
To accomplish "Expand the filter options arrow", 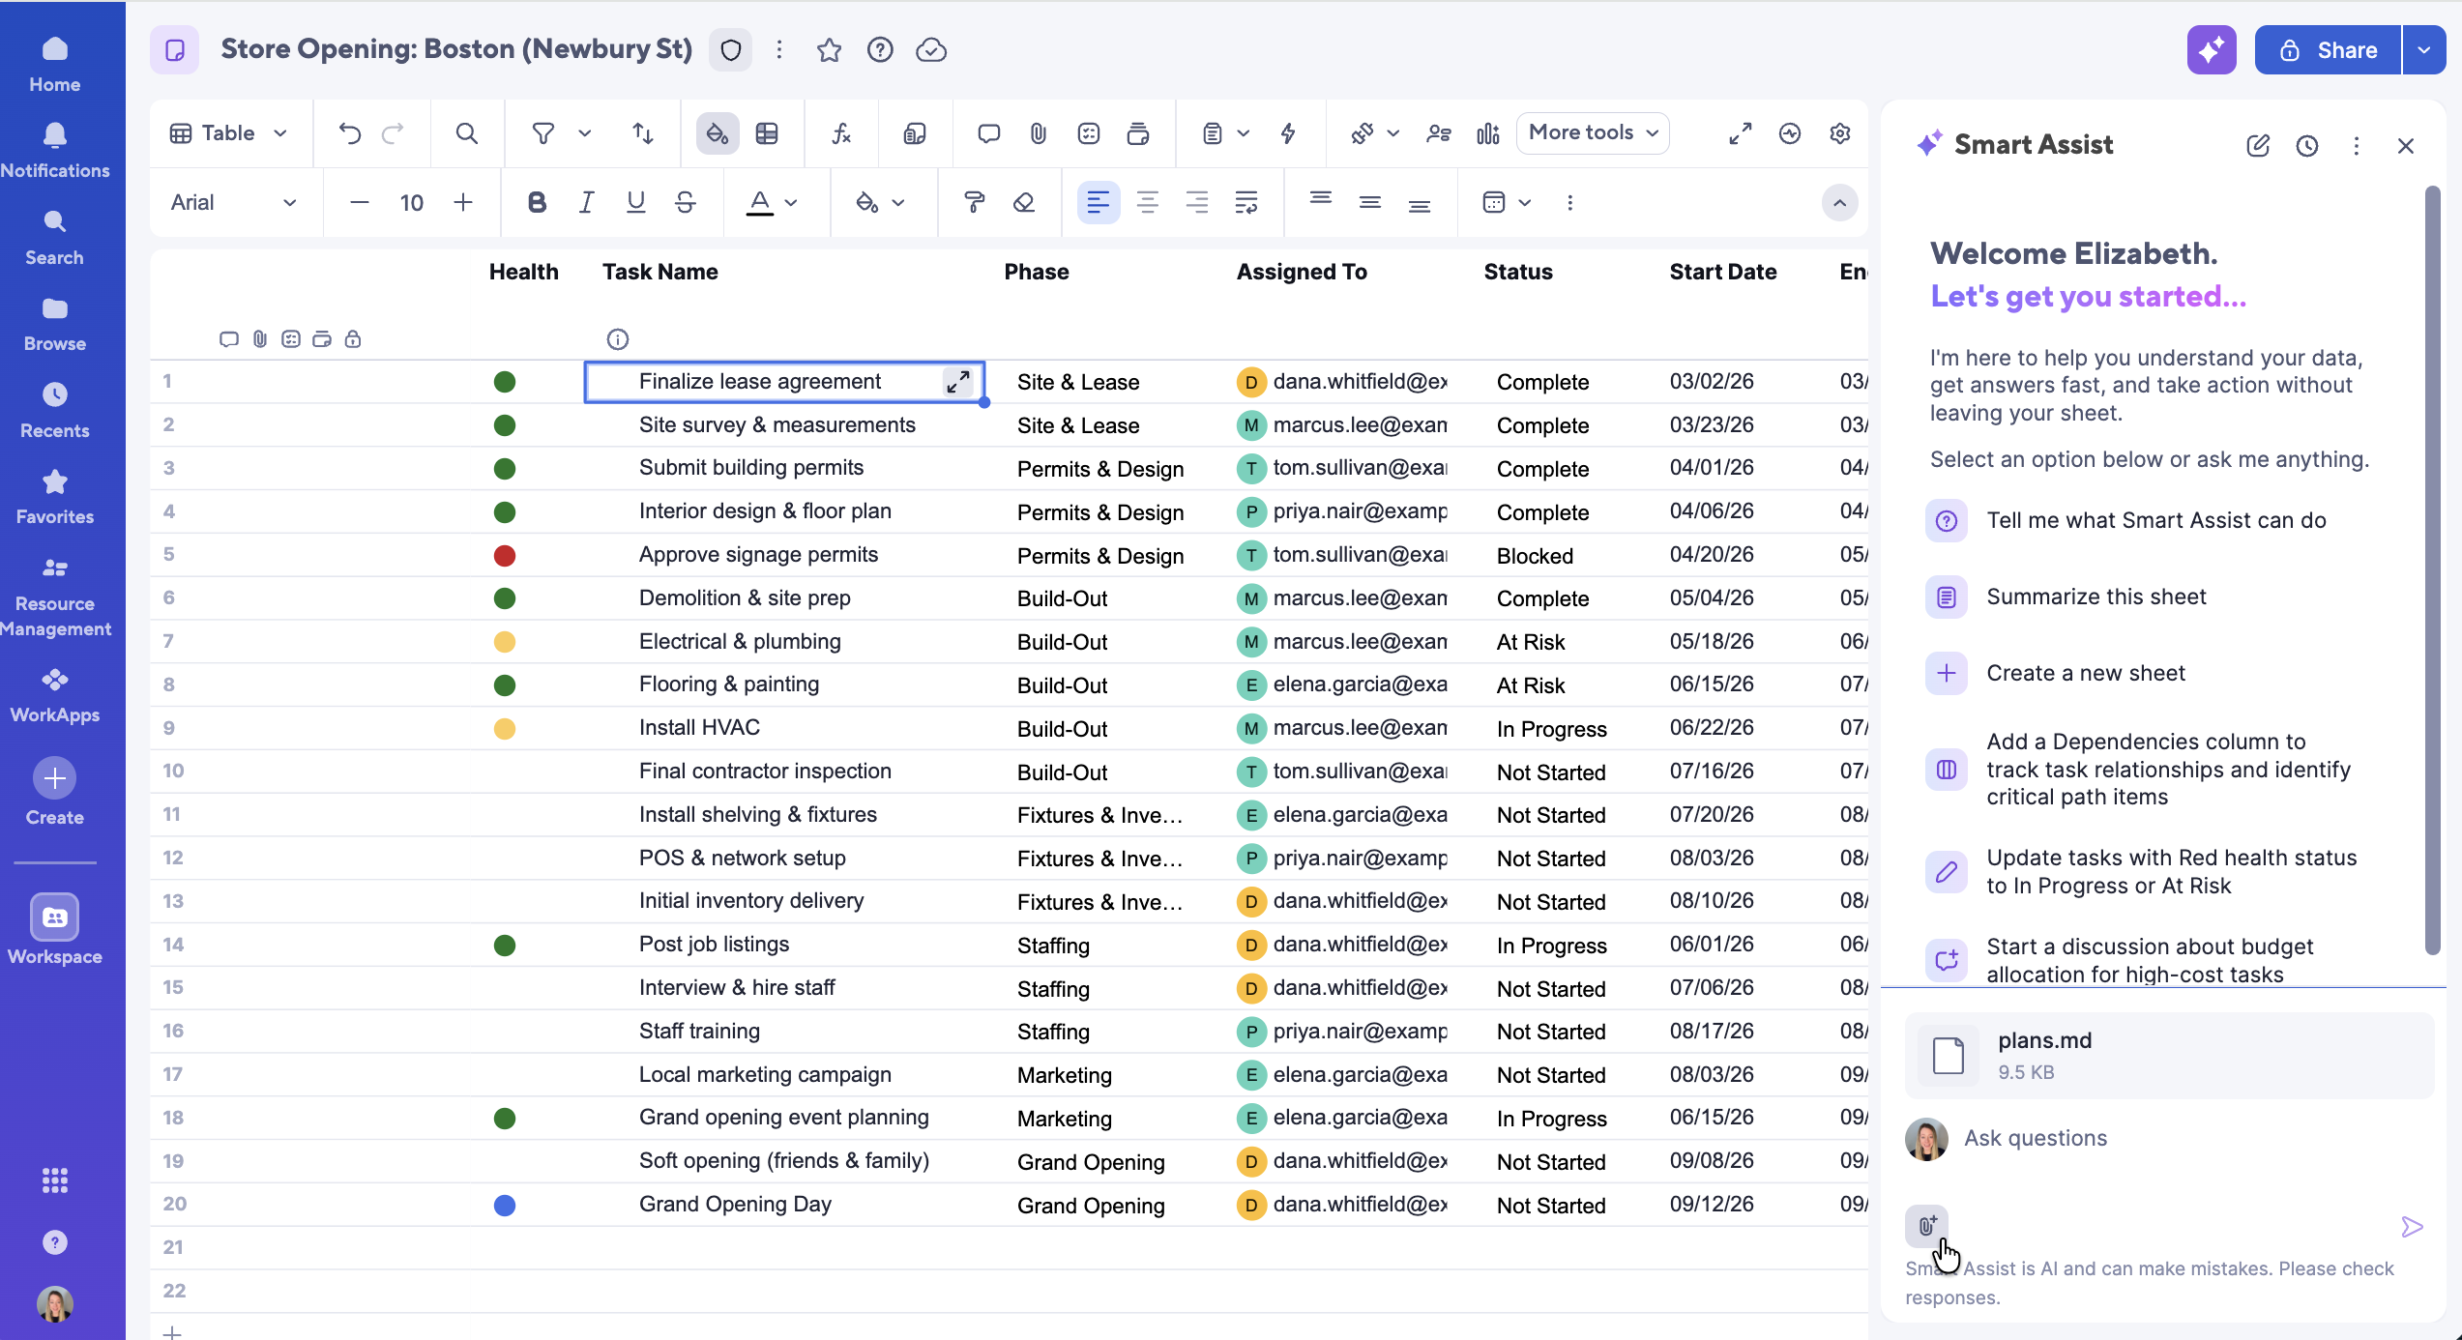I will coord(585,133).
